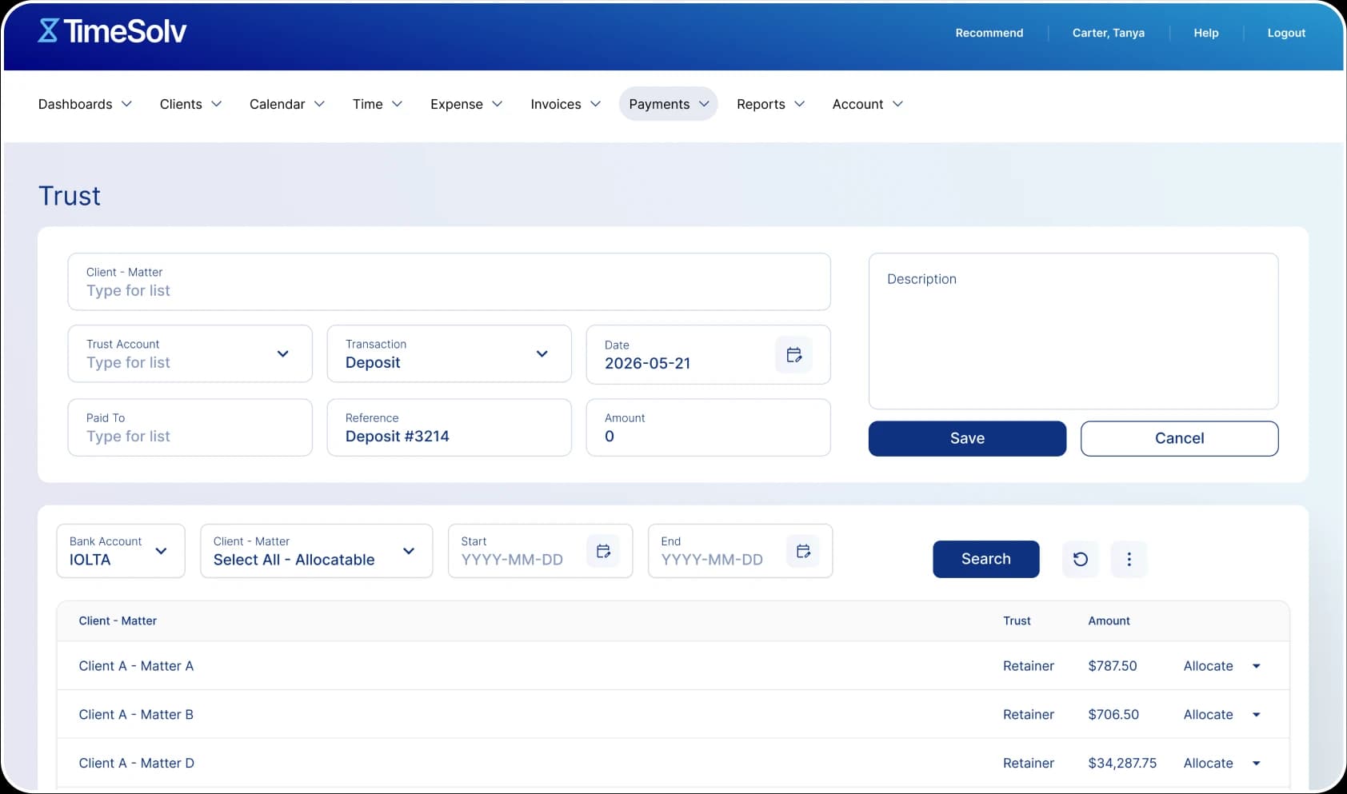Cancel the deposit form

[x=1178, y=438]
